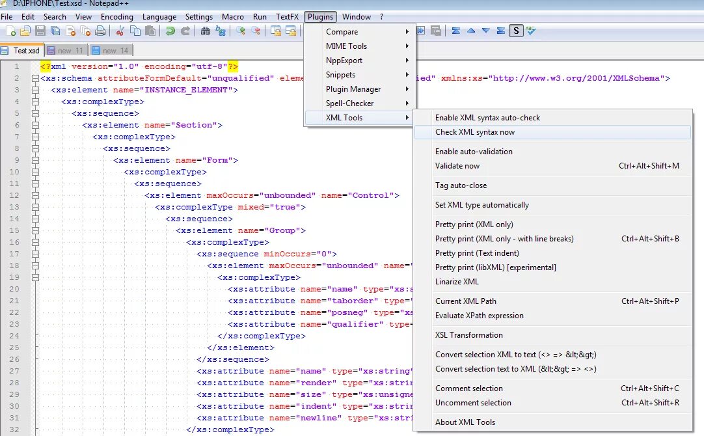Click the Compare first-difference icon
Viewport: 704px width, 436px height.
[x=455, y=31]
